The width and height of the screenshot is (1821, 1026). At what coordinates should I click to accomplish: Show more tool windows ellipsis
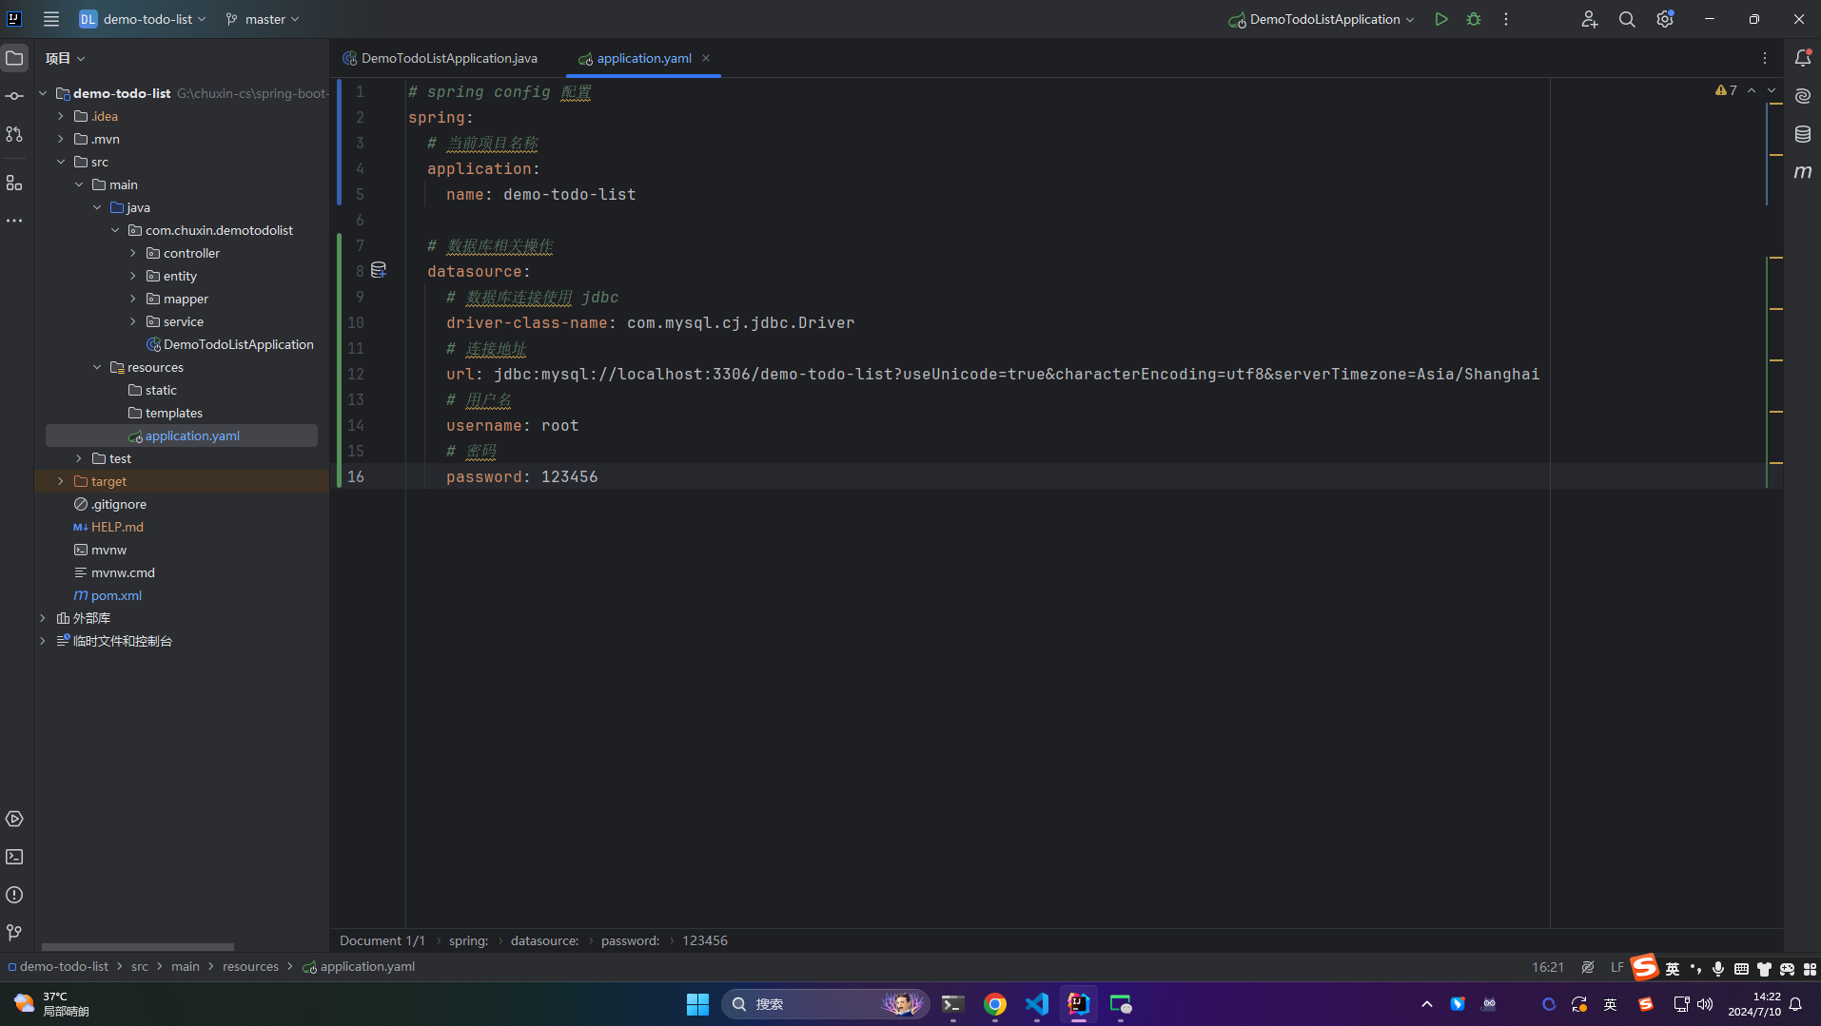14,221
